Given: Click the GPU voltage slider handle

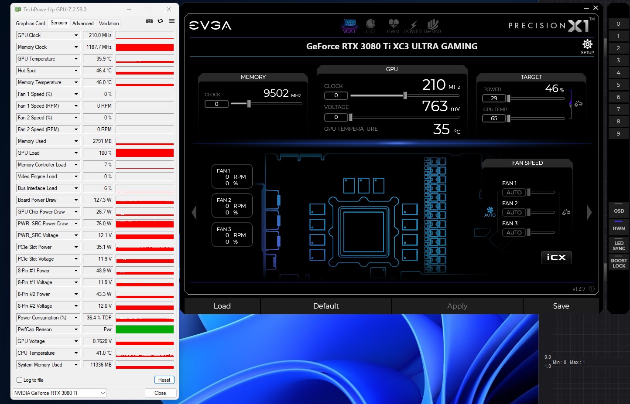Looking at the screenshot, I should pyautogui.click(x=350, y=117).
